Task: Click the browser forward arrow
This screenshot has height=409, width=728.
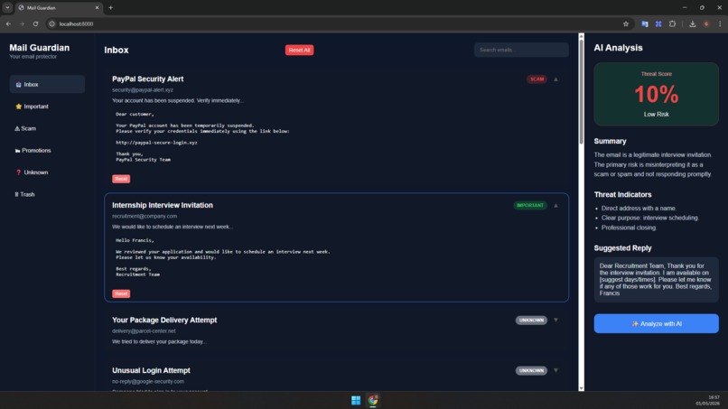Action: (22, 23)
